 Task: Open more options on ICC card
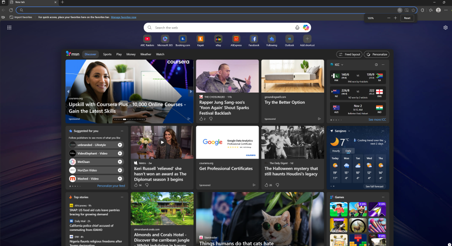[x=383, y=65]
